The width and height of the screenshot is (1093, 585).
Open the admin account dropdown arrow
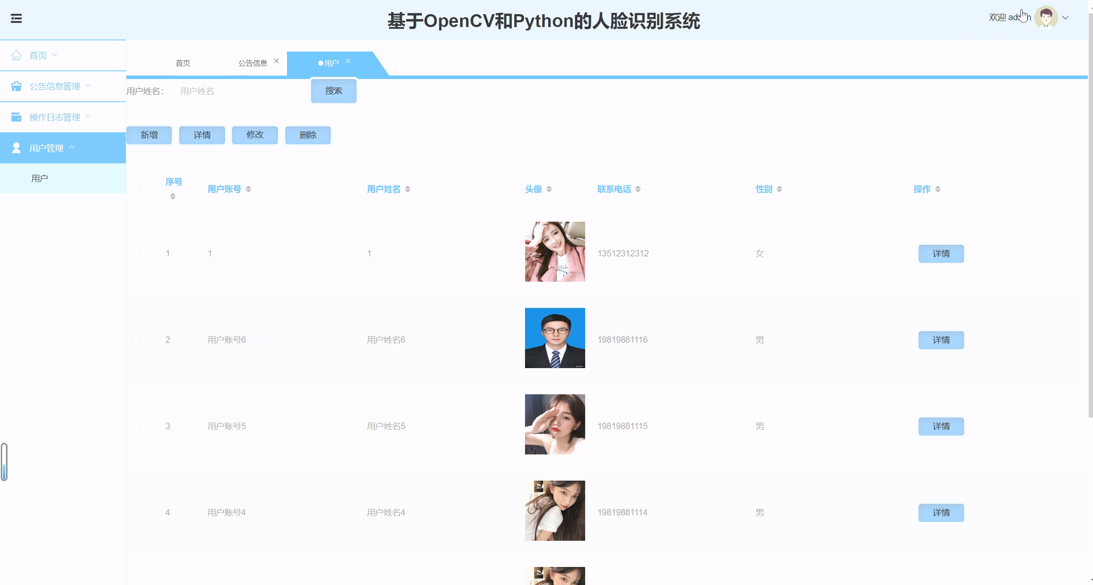point(1066,18)
